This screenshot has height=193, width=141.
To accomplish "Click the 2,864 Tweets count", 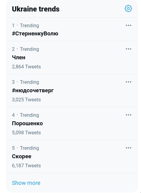I will click(26, 67).
